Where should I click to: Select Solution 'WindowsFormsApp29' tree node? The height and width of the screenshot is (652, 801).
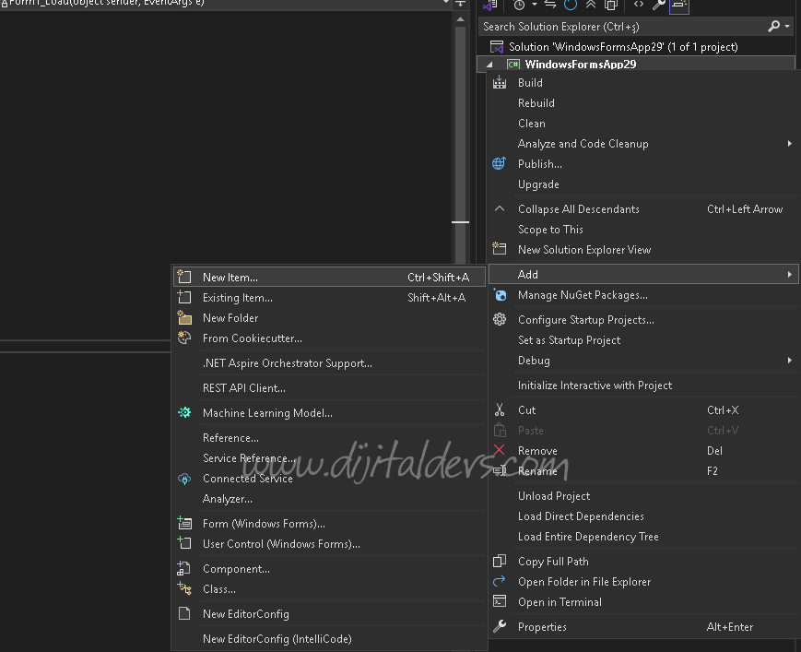pos(622,46)
